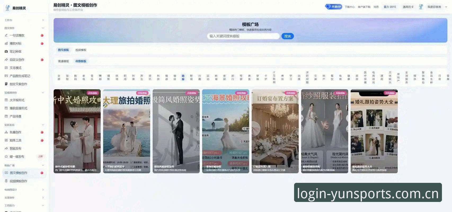Select the 普通模板 sub-tab
452x212 pixels.
point(64,61)
